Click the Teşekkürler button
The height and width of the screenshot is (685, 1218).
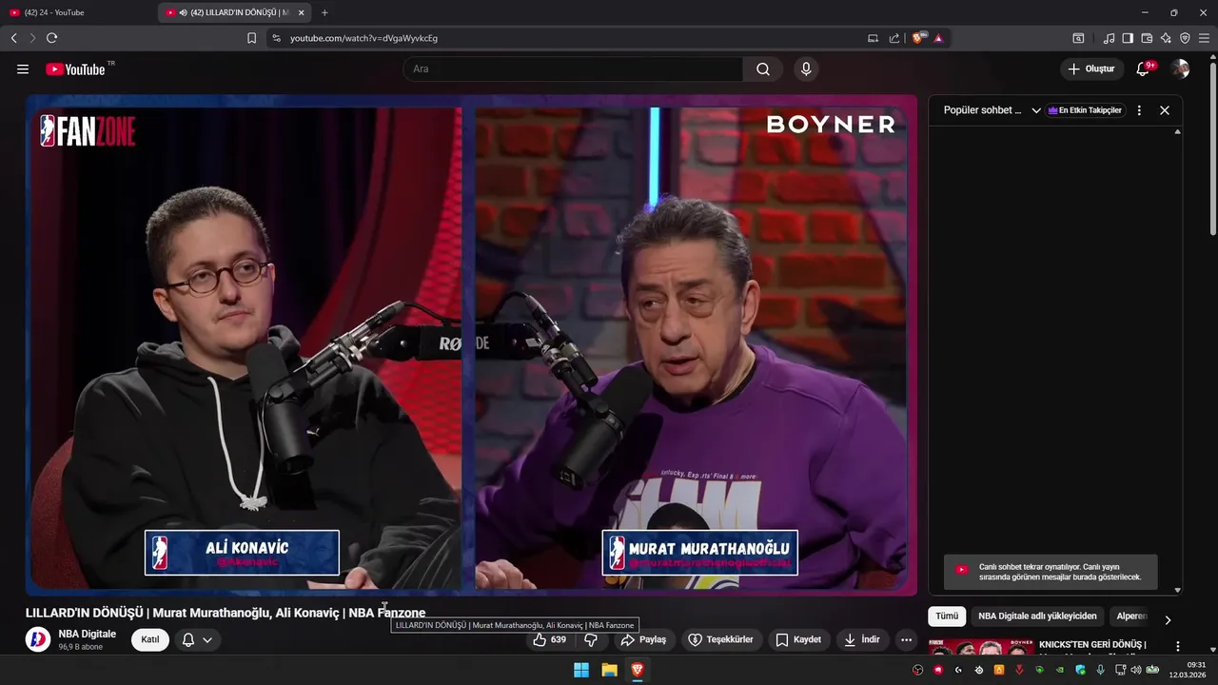pos(720,639)
